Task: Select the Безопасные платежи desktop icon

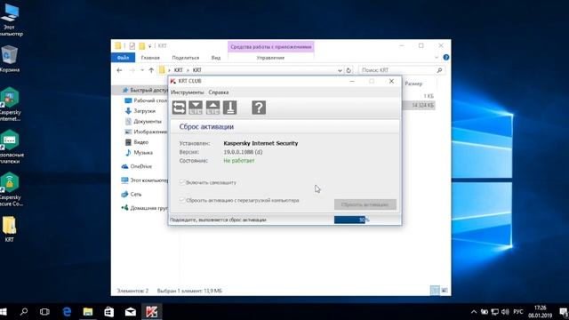Action: [x=10, y=147]
